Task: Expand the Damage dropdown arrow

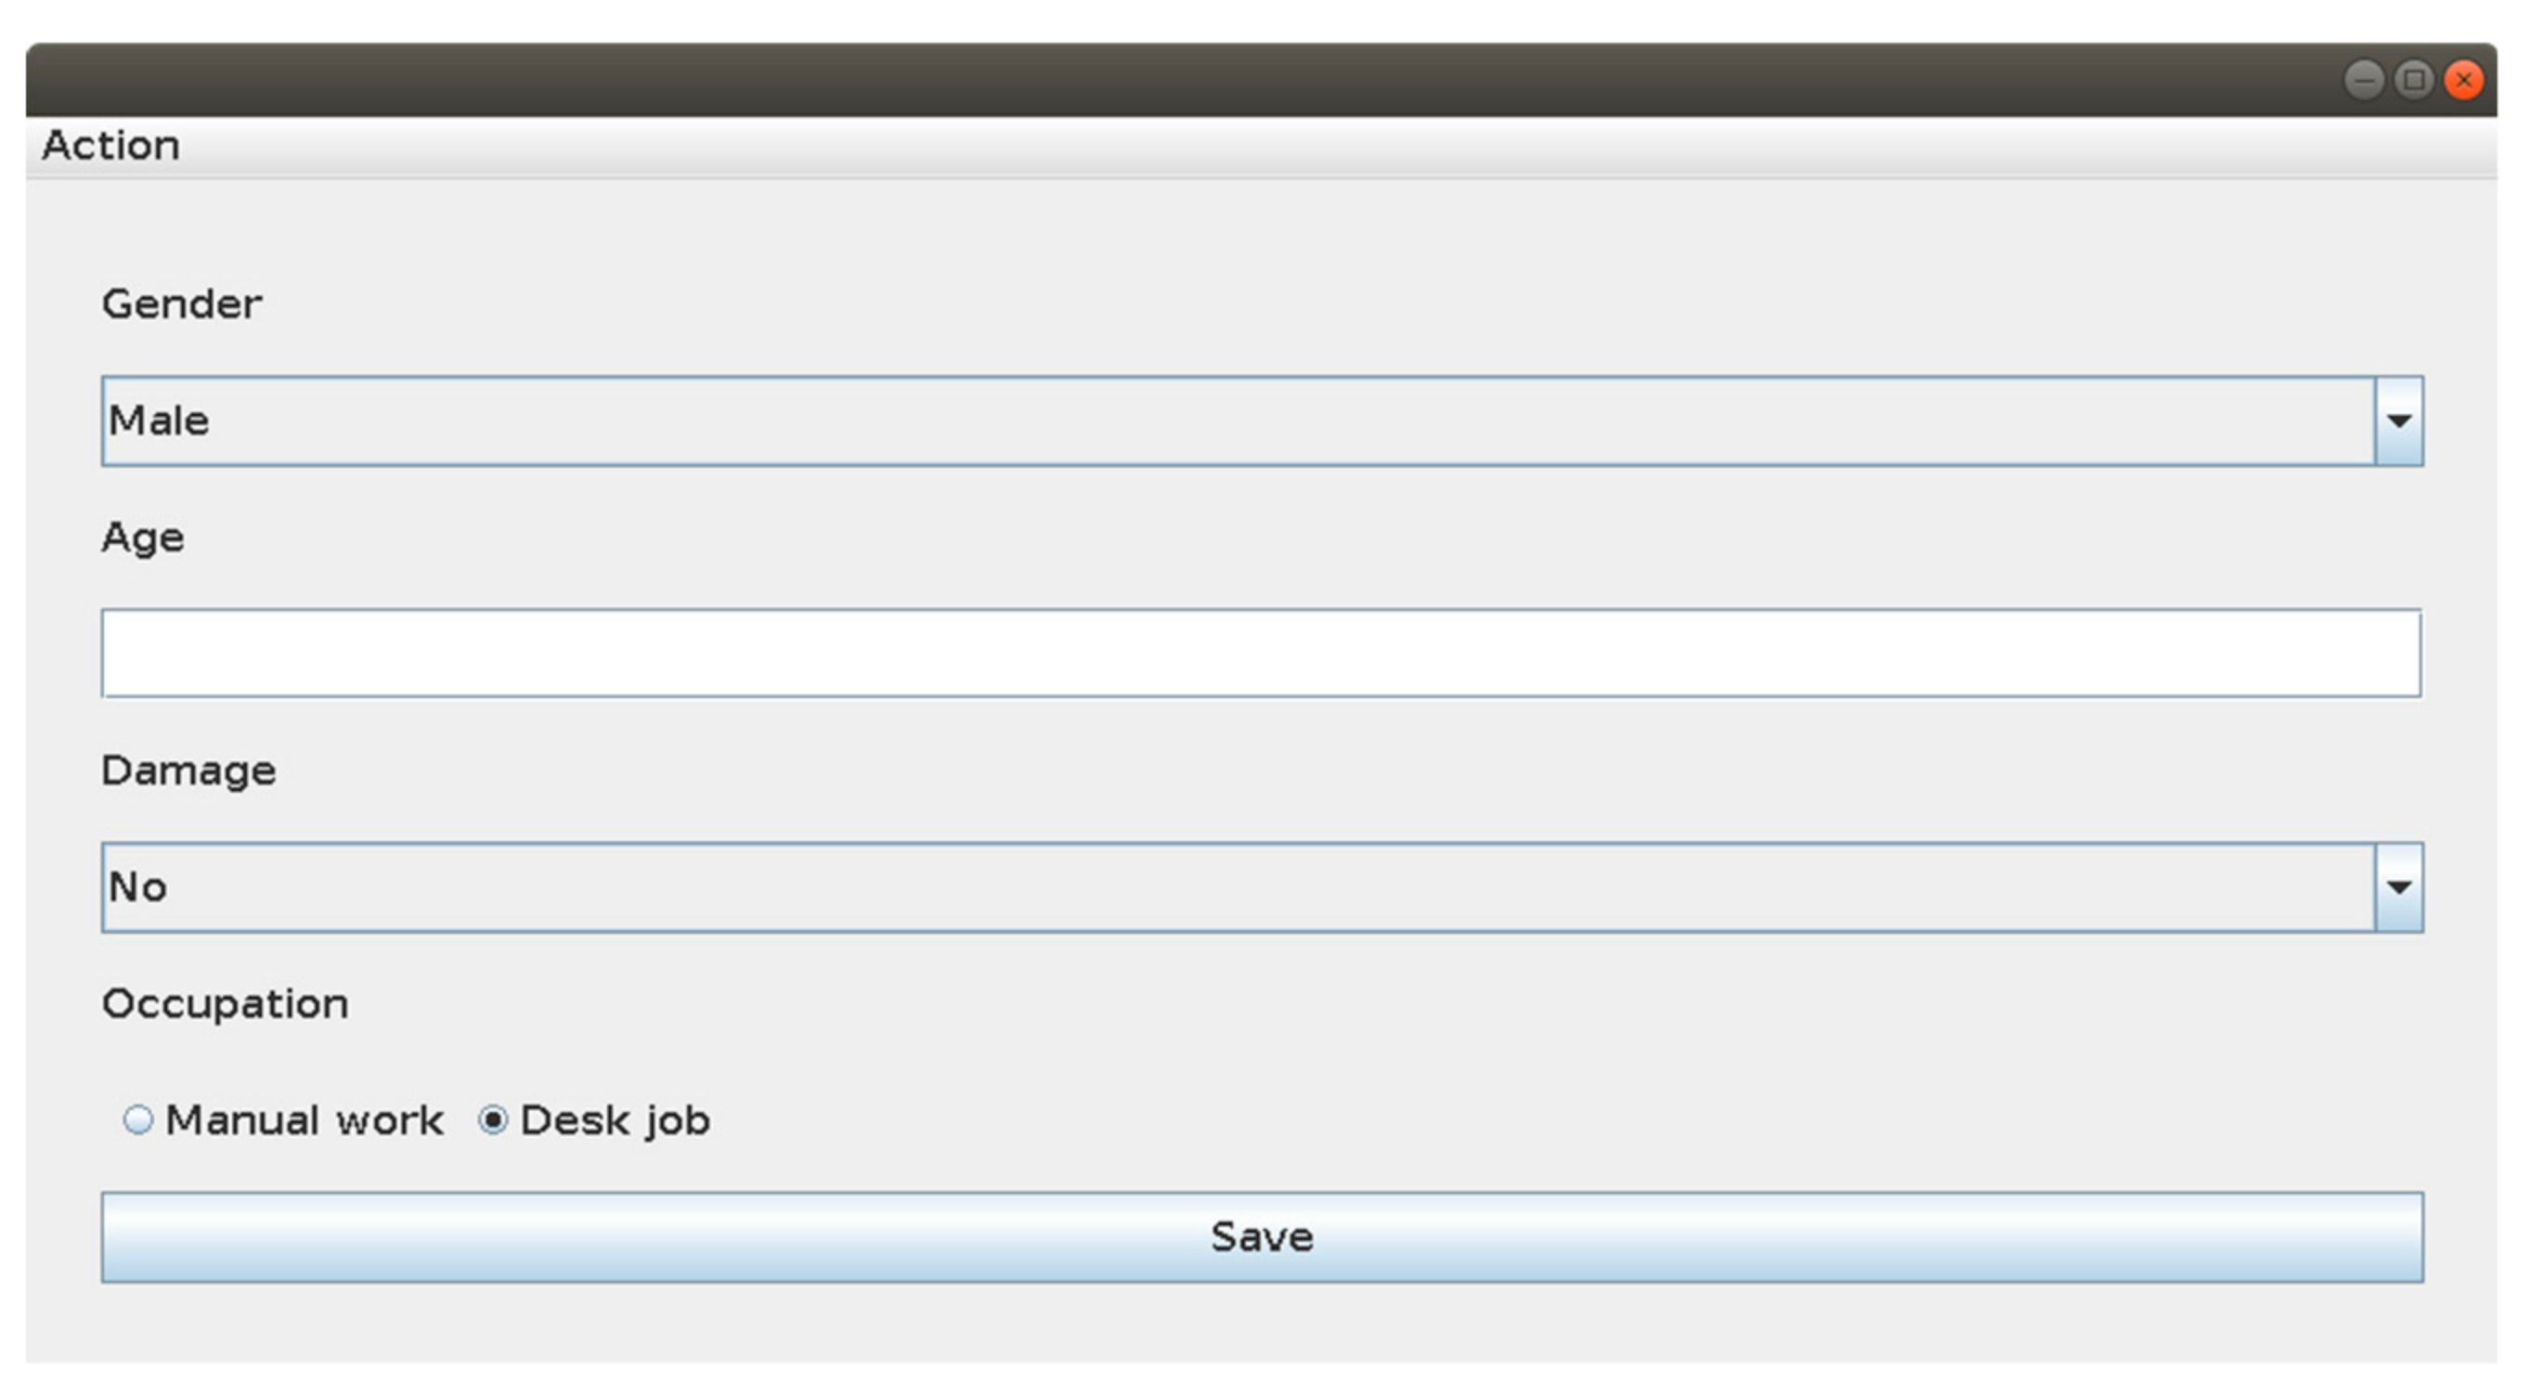Action: pos(2398,887)
